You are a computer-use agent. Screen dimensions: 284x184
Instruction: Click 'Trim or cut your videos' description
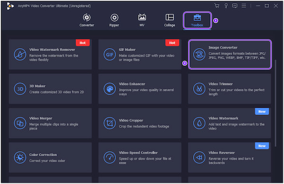click(237, 92)
